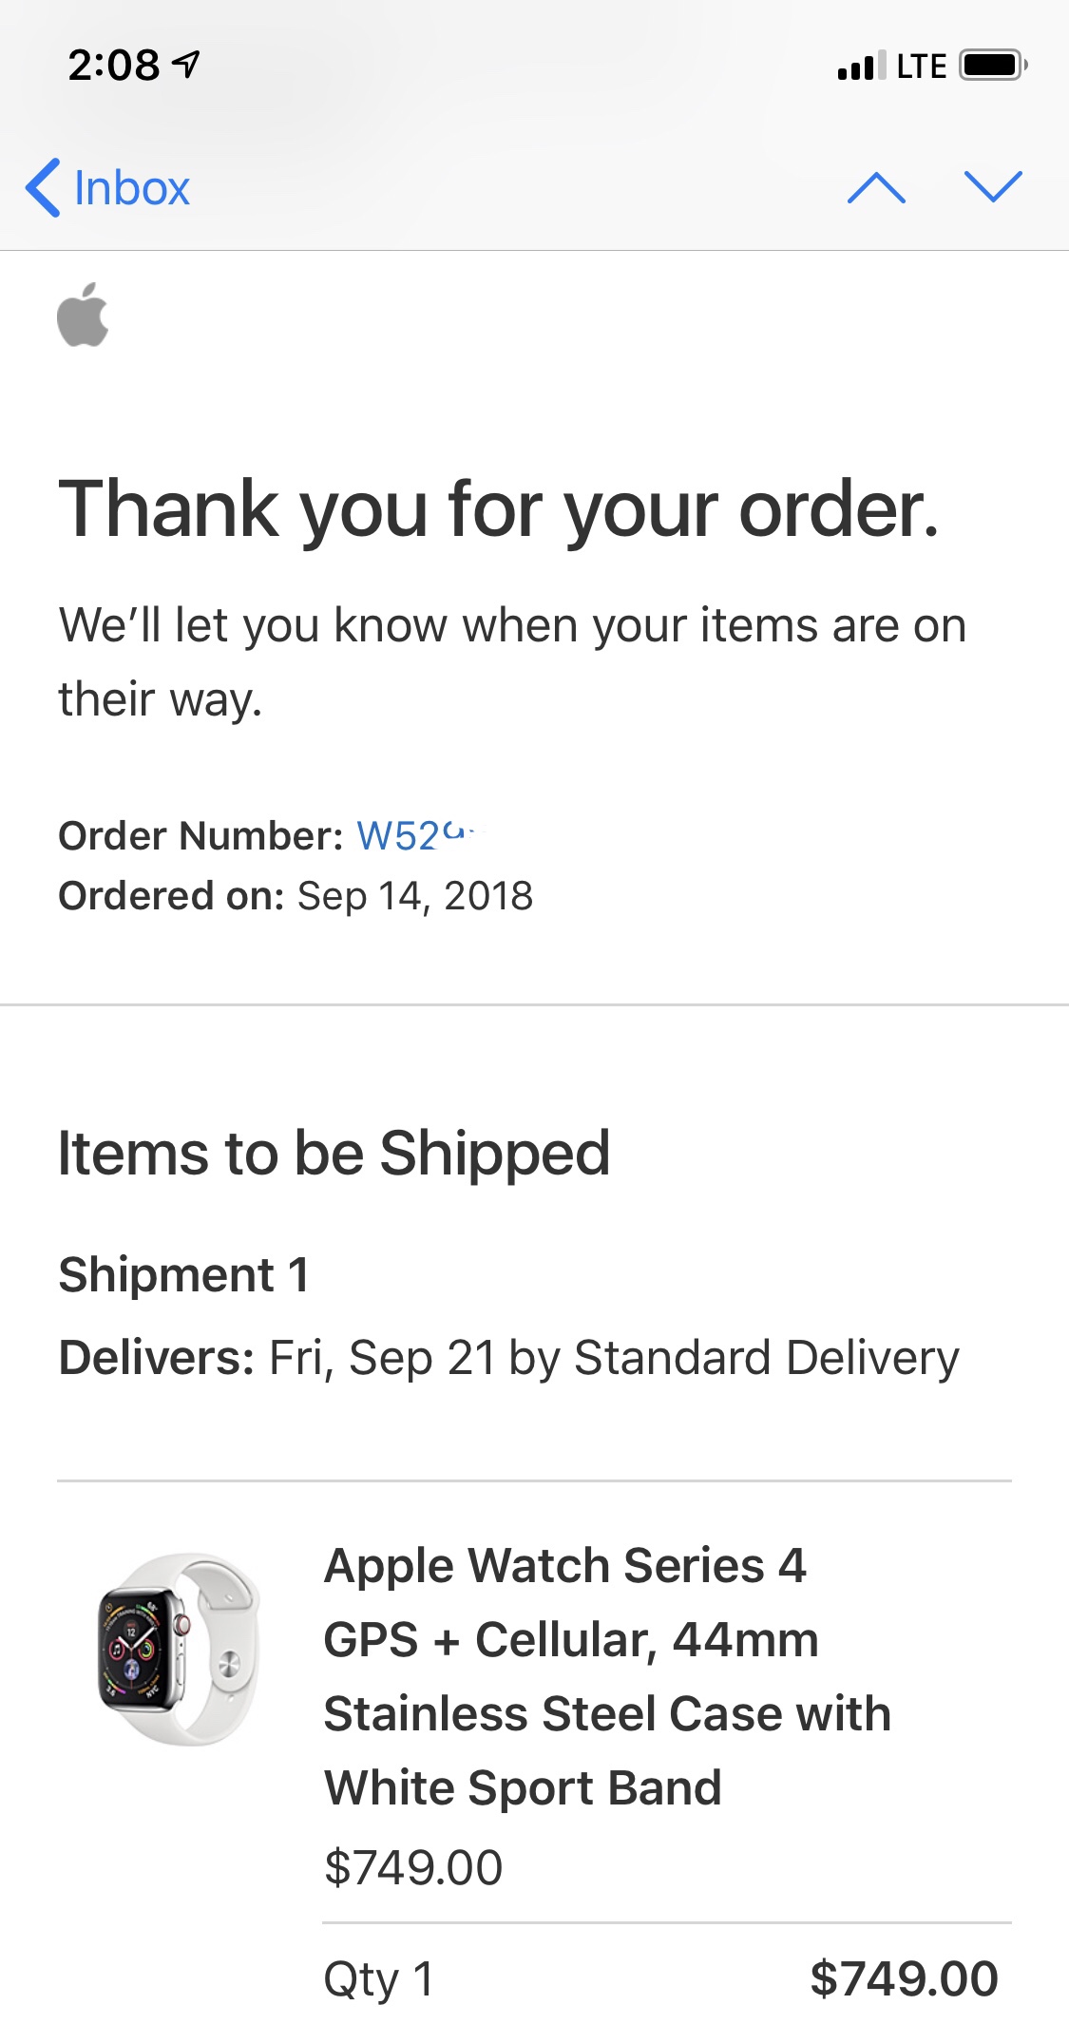The height and width of the screenshot is (2043, 1069).
Task: Show next email with down arrow
Action: [992, 187]
